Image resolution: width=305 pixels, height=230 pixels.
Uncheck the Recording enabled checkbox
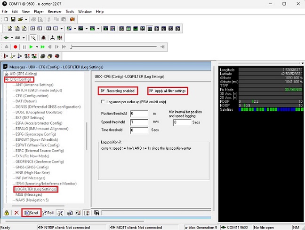103,91
